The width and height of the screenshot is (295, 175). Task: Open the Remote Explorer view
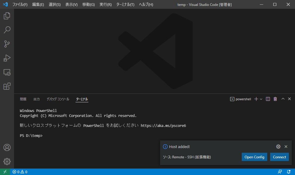click(x=7, y=72)
